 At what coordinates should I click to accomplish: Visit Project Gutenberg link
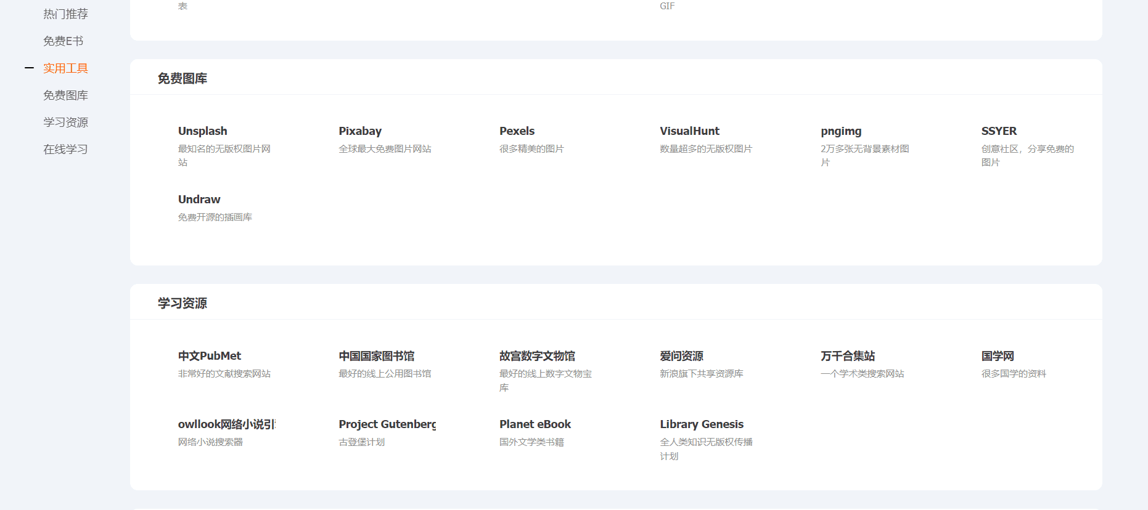click(x=387, y=424)
